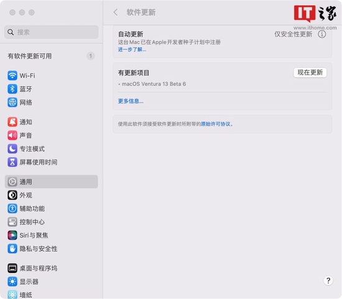The width and height of the screenshot is (342, 299).
Task: Open the Wi-Fi icon in sidebar
Action: (12, 76)
